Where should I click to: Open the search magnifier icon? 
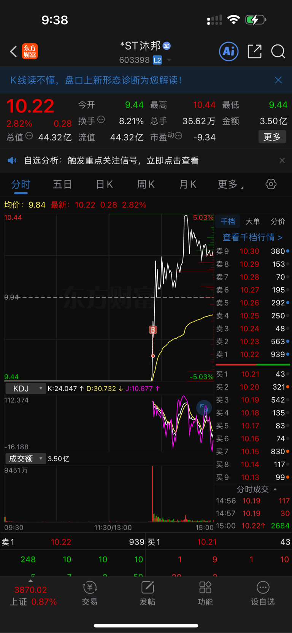pos(278,51)
